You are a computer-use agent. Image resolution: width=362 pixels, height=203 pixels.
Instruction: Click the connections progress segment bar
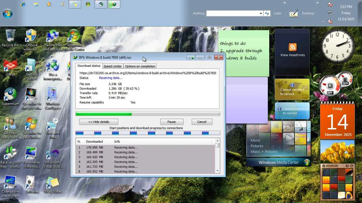148,133
